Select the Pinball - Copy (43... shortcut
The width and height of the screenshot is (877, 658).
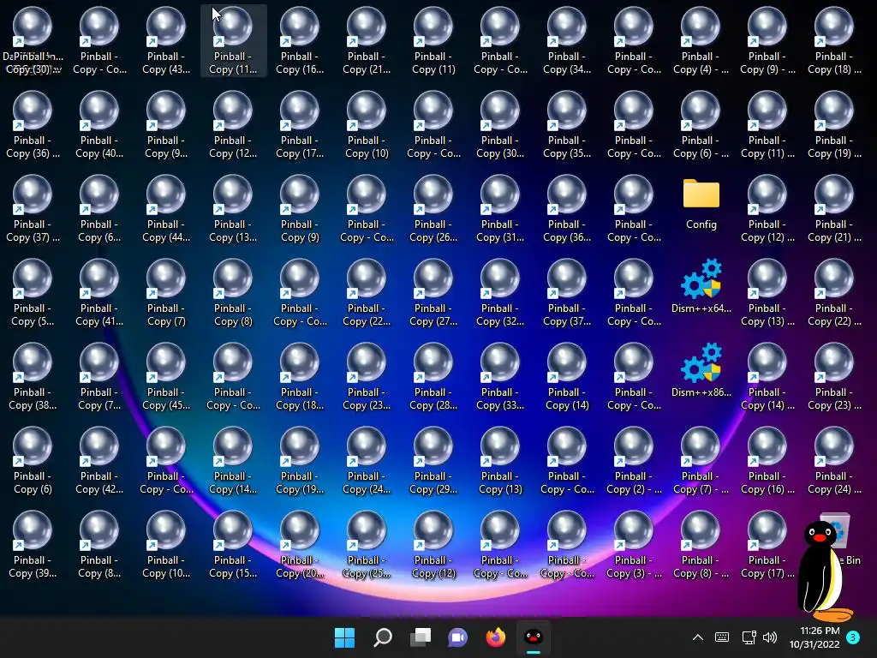(165, 42)
